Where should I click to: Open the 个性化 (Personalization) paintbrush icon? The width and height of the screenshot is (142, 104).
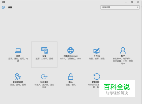click(x=97, y=51)
